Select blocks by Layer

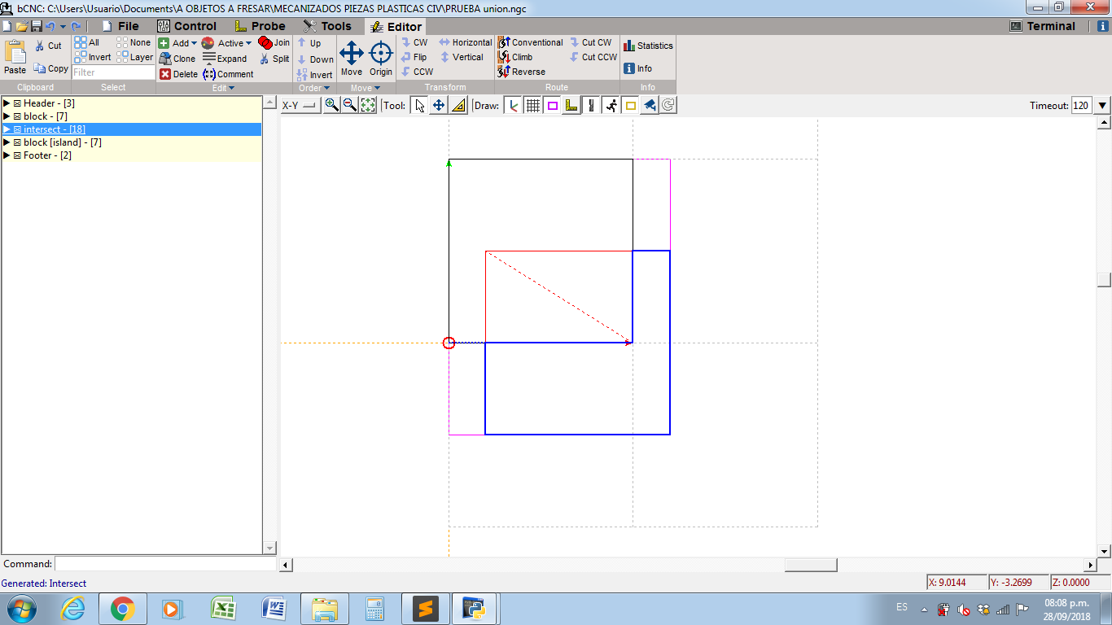tap(135, 57)
